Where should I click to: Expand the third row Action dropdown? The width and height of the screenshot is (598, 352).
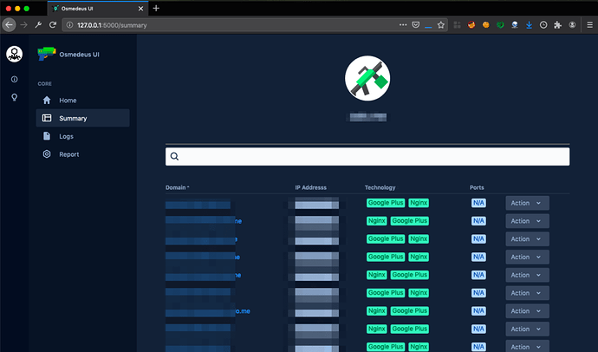(527, 238)
